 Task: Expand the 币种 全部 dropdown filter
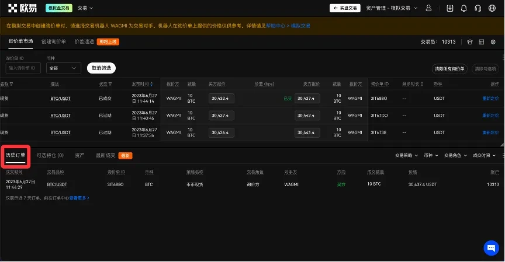[63, 68]
